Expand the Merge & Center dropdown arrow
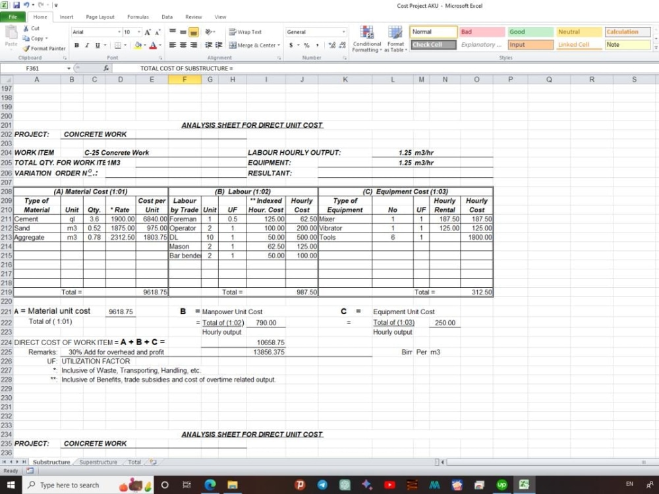This screenshot has height=494, width=659. (x=279, y=45)
